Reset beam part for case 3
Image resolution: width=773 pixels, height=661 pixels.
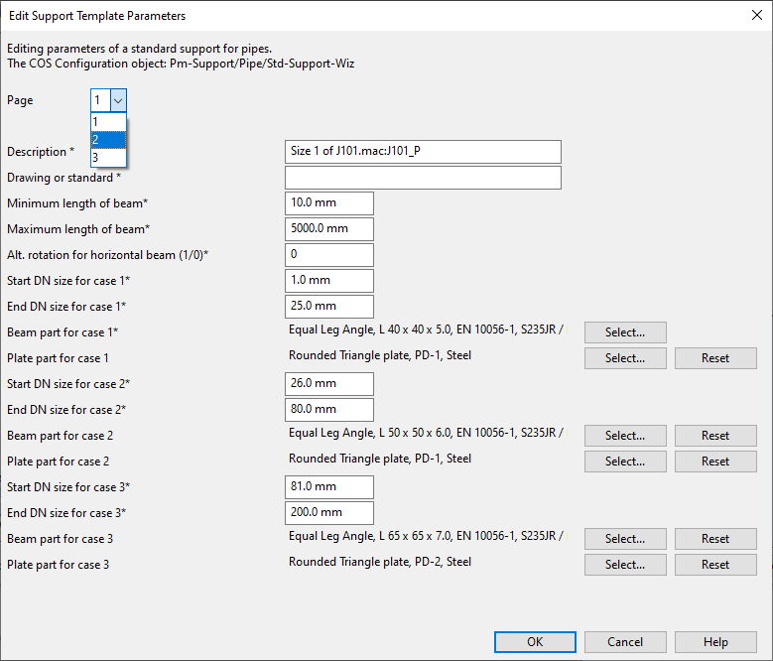(x=714, y=539)
